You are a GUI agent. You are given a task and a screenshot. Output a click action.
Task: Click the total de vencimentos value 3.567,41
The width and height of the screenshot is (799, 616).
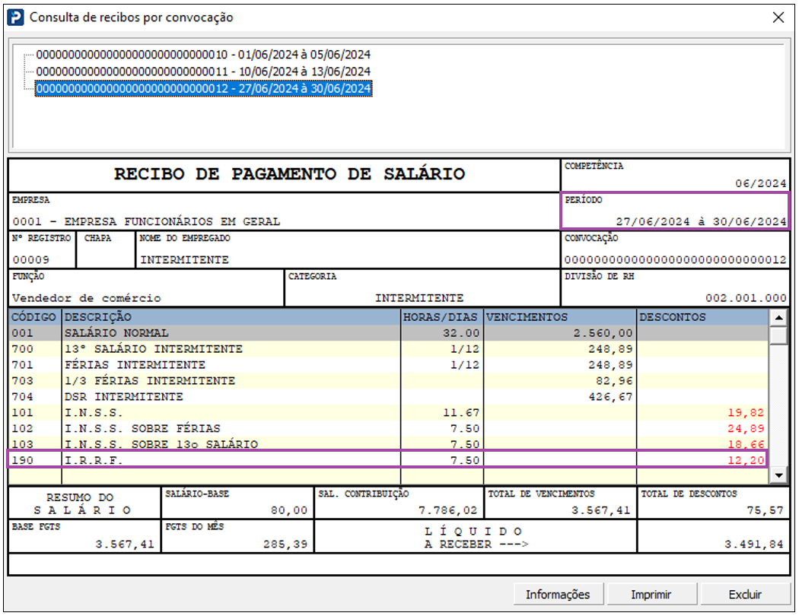601,510
